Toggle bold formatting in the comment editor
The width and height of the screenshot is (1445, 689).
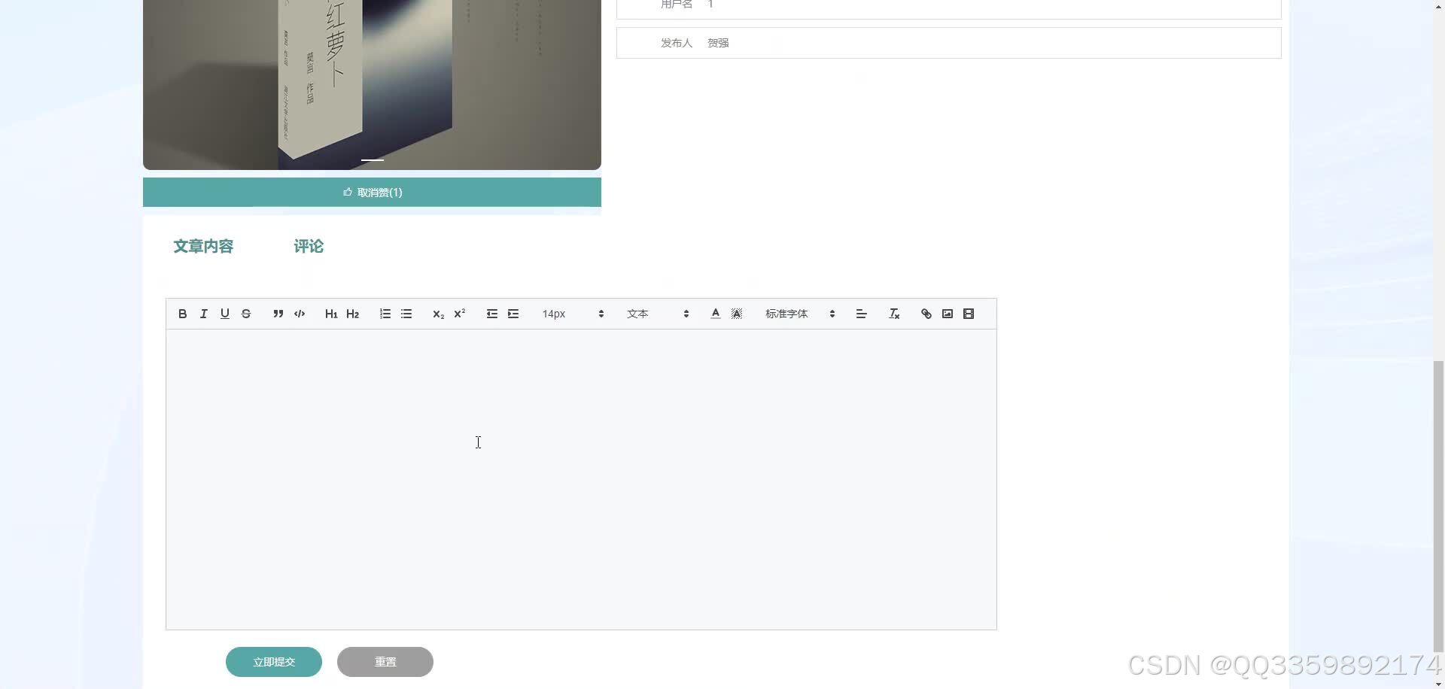[x=182, y=314]
